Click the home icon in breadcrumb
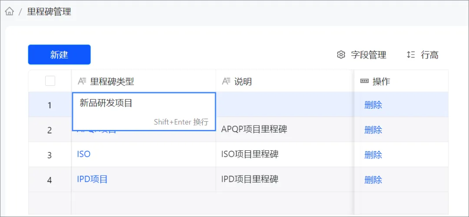Screen dimensions: 469x217 point(10,12)
